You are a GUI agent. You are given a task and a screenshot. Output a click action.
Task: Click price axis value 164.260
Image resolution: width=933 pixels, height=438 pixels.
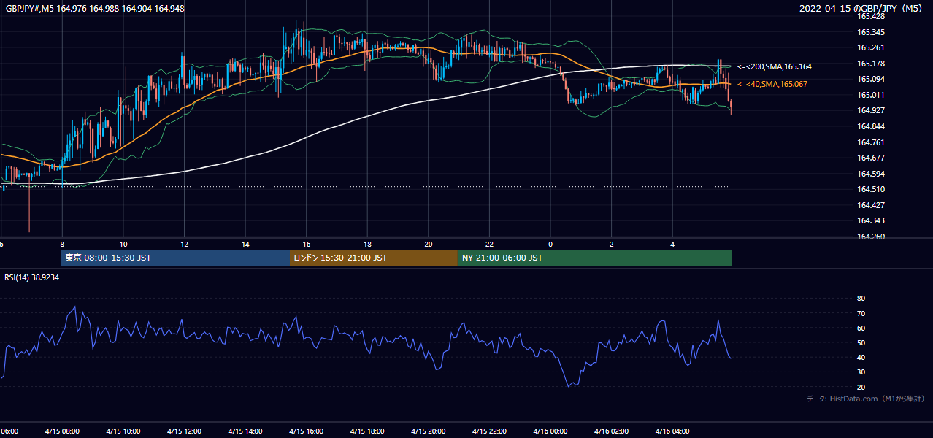pyautogui.click(x=871, y=237)
